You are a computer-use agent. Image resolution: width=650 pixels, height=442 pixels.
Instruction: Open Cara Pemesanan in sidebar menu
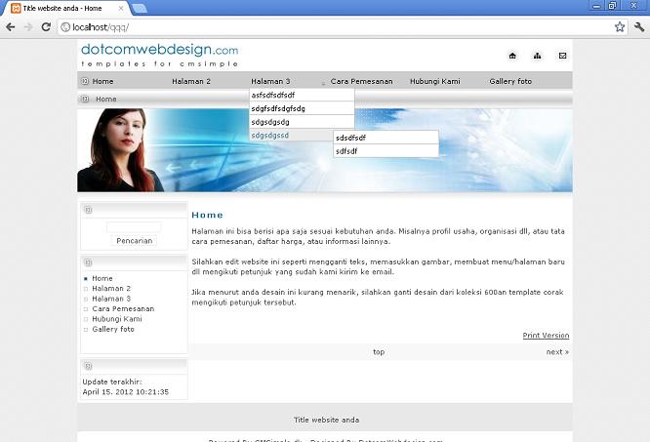(x=123, y=308)
